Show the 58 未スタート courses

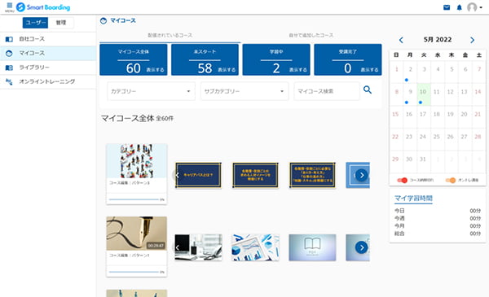205,59
